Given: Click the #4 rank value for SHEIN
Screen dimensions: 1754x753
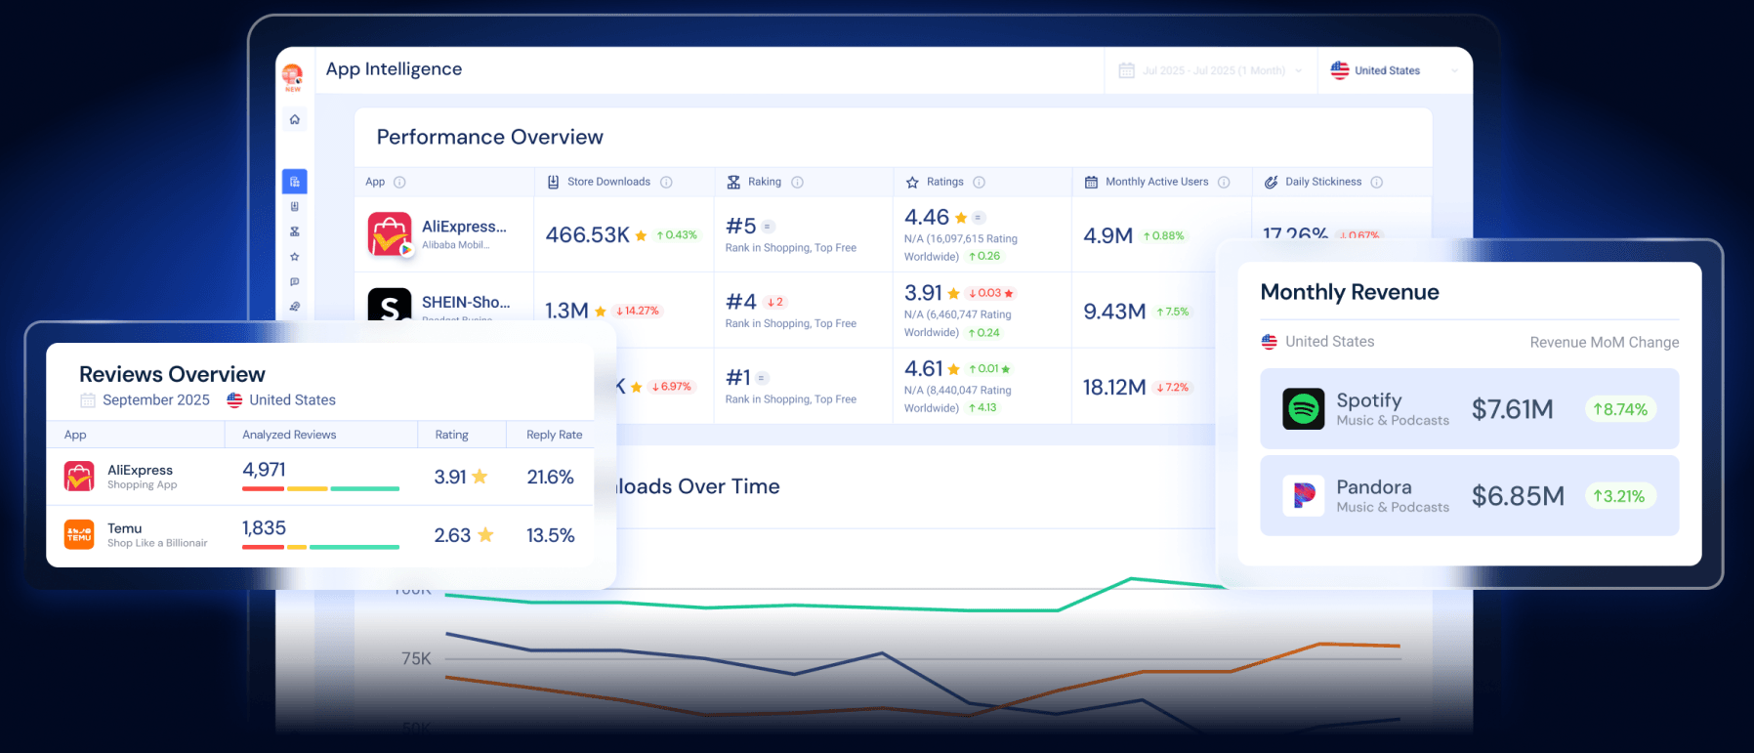Looking at the screenshot, I should (741, 302).
